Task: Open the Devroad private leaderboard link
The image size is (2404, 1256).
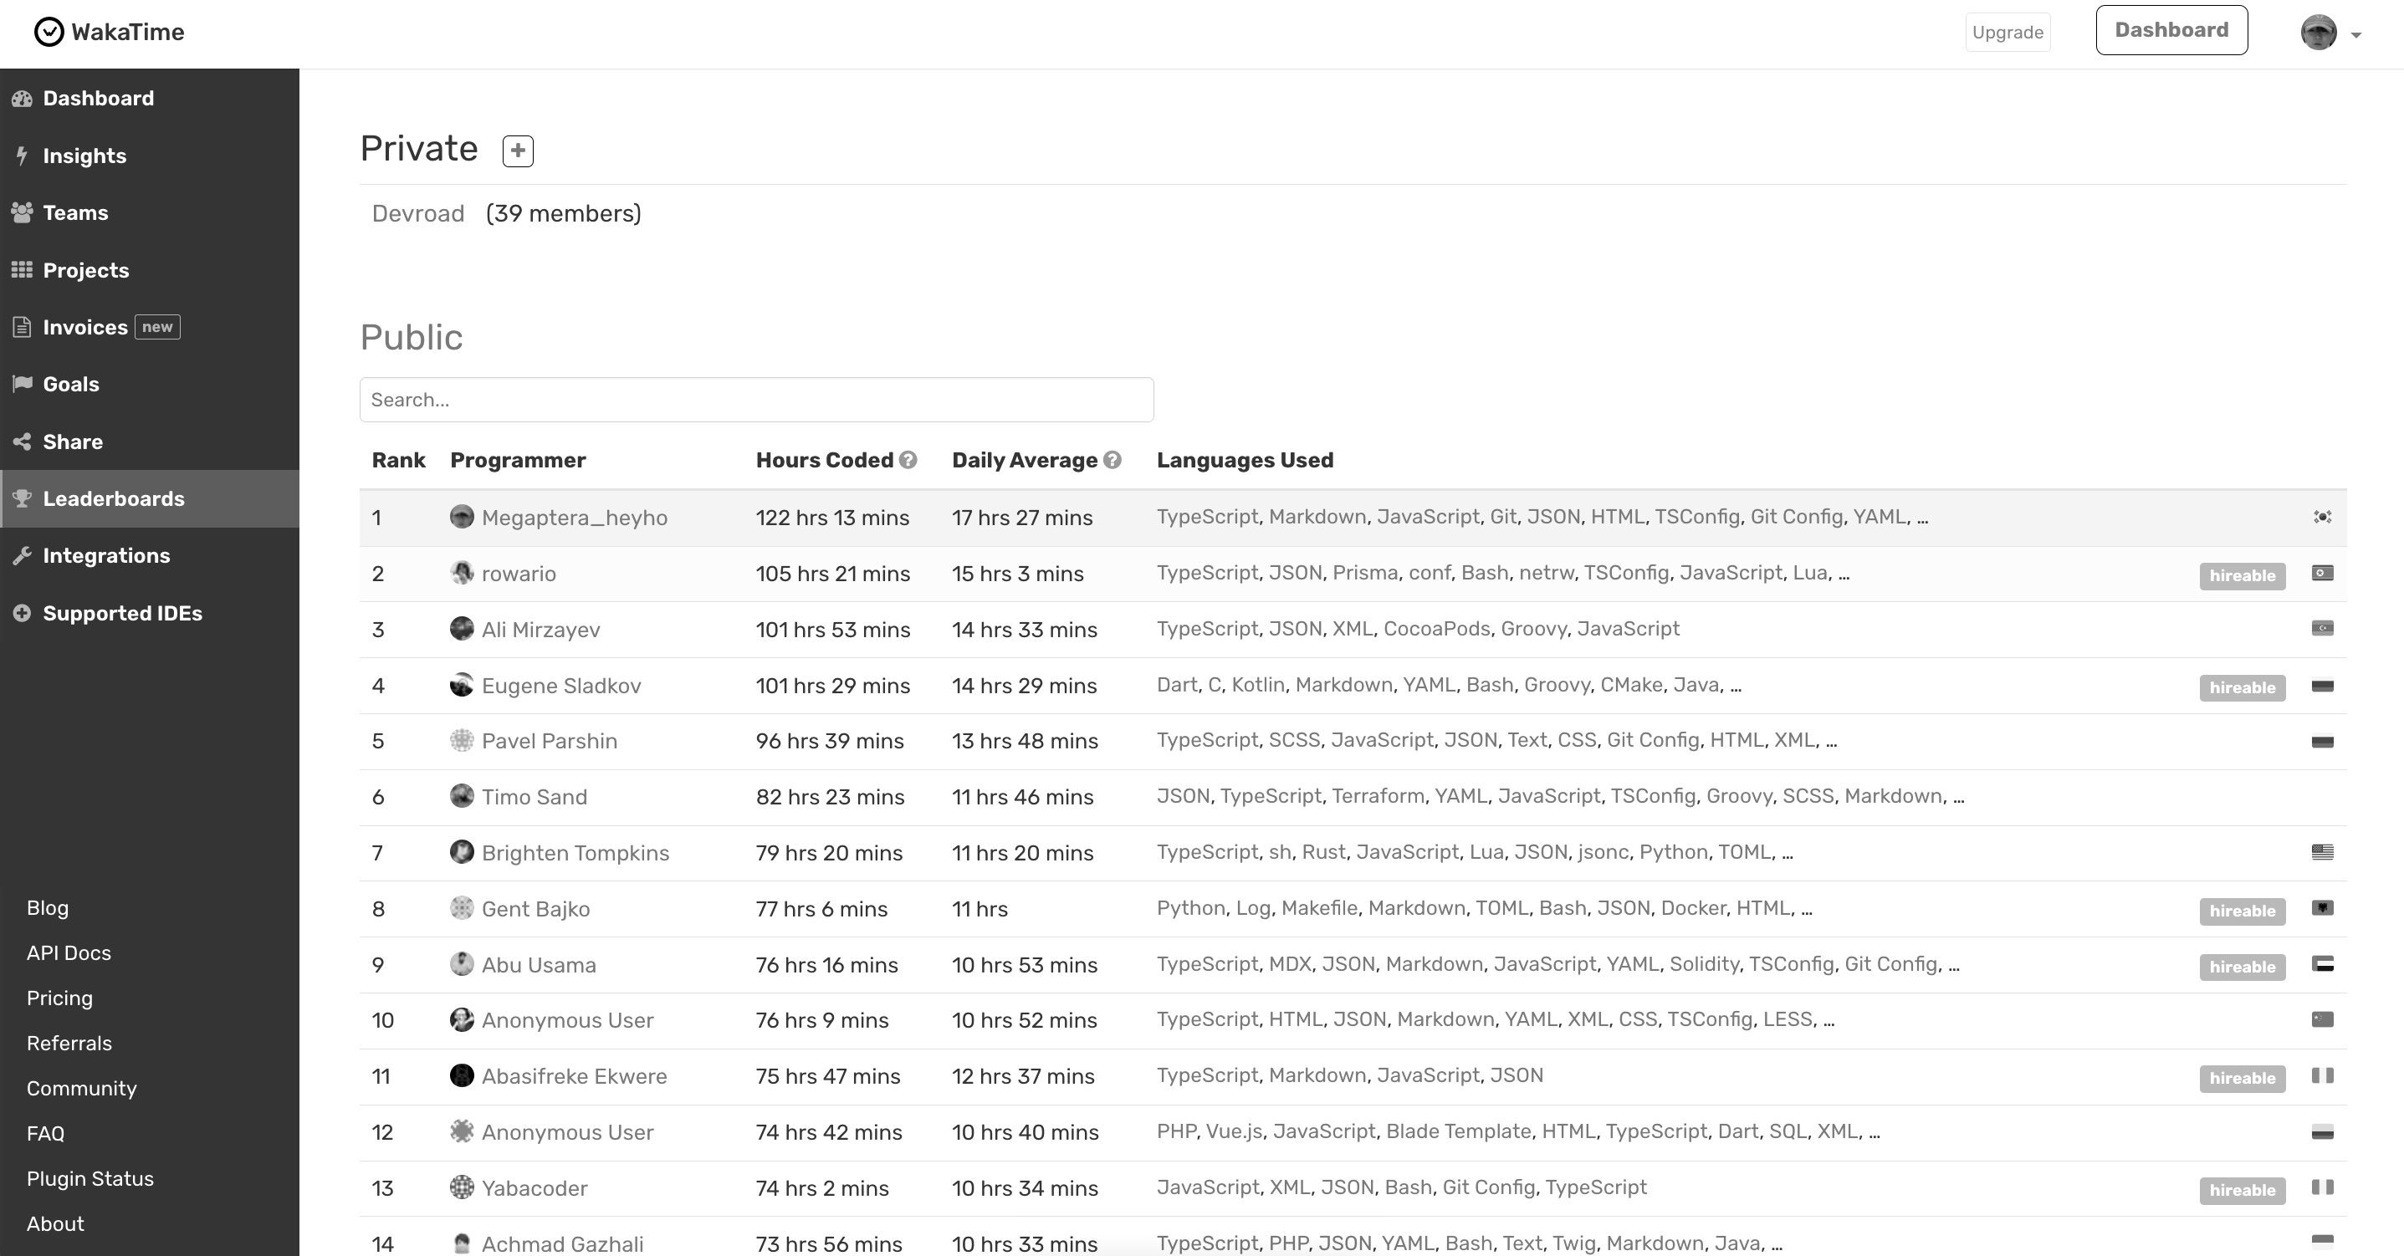Action: click(x=417, y=214)
